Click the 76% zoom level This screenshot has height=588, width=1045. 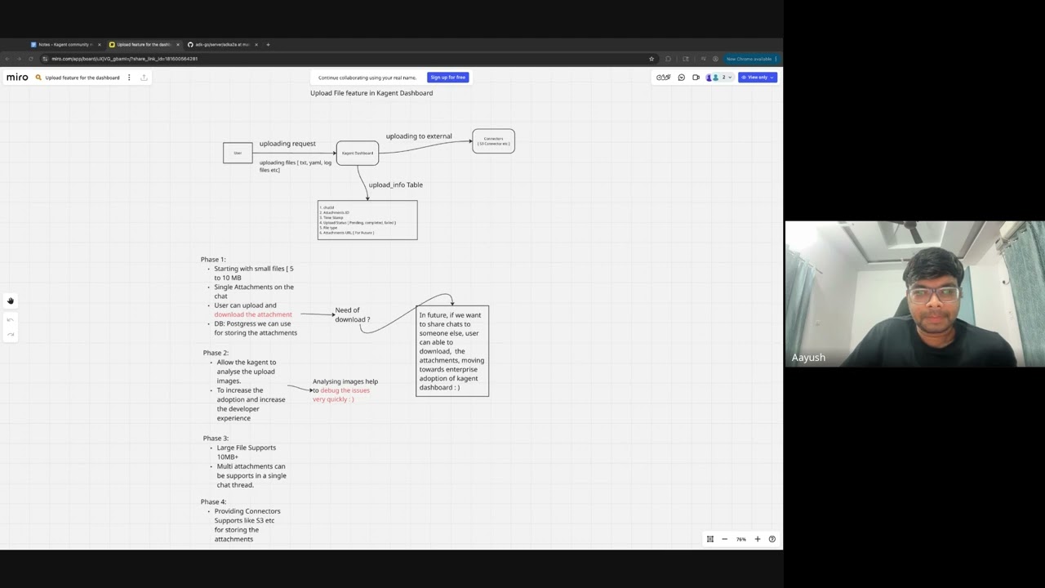click(x=741, y=539)
